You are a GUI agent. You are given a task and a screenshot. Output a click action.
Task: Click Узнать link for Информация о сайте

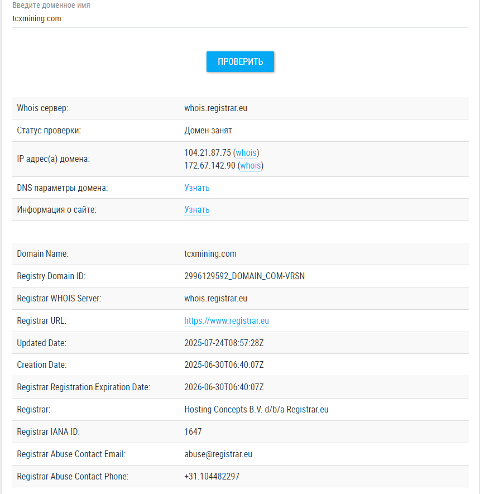[197, 210]
